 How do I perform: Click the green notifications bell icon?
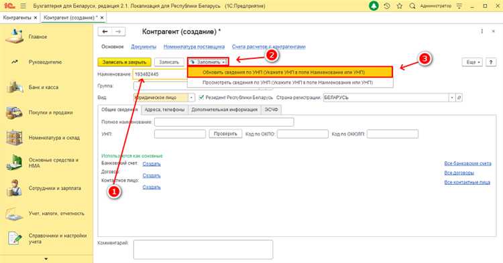374,6
